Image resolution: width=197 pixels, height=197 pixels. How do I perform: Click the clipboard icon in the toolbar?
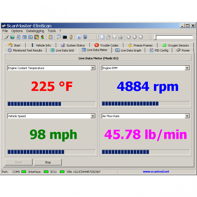tap(51, 37)
